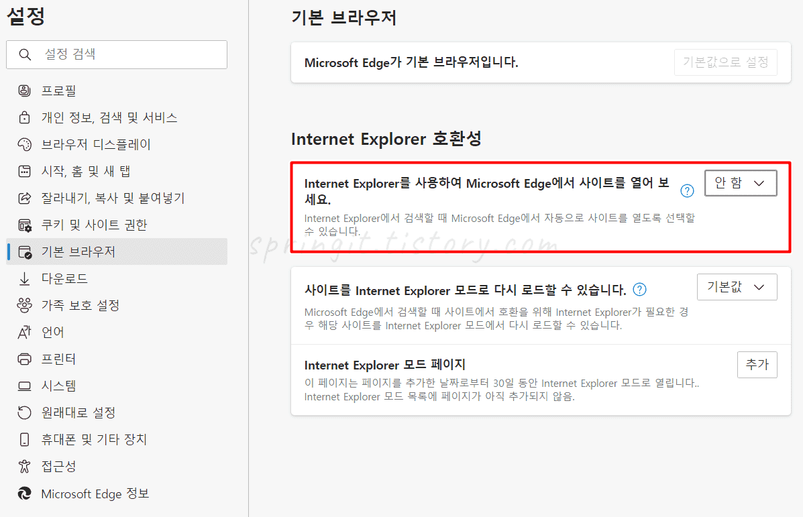Click help icon next to Internet Explorer를 사용하여 option

click(x=687, y=191)
